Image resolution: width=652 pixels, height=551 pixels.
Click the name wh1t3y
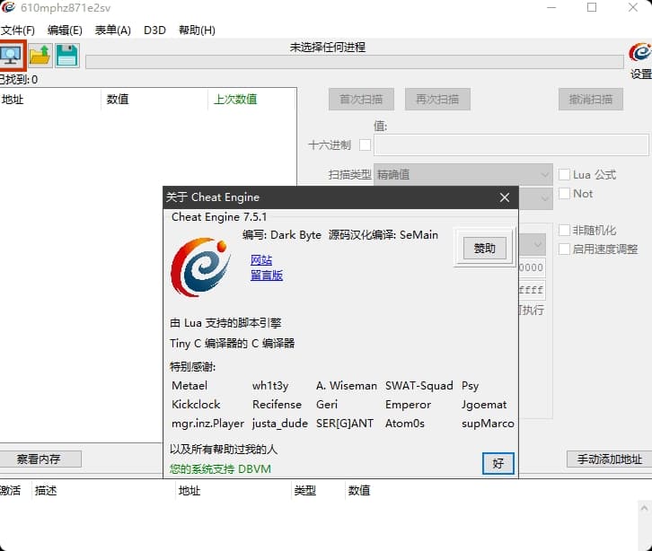pyautogui.click(x=270, y=386)
